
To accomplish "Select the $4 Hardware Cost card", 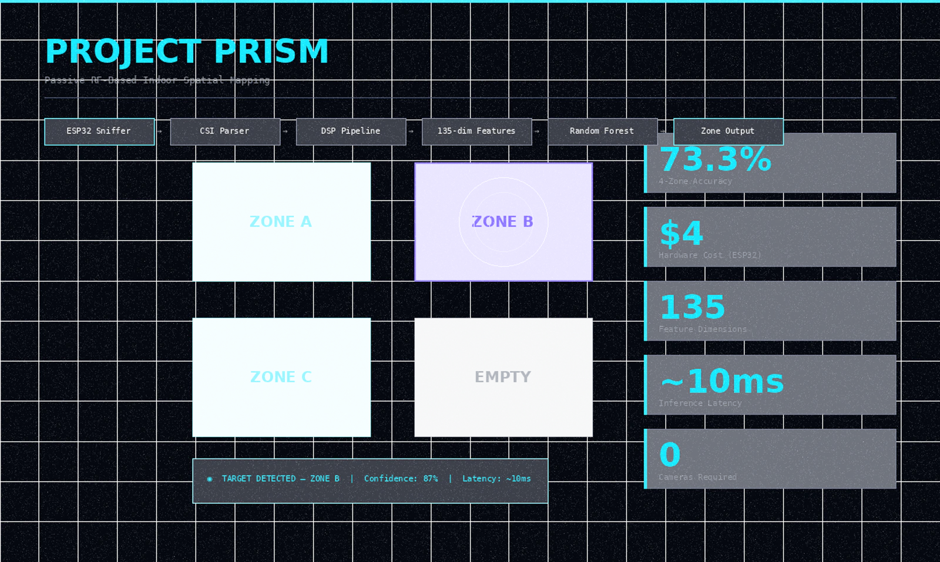I will (770, 237).
